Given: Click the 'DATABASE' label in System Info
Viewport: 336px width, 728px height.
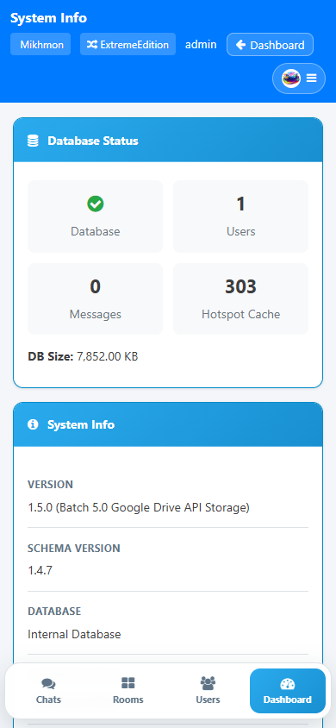Looking at the screenshot, I should pyautogui.click(x=54, y=612).
